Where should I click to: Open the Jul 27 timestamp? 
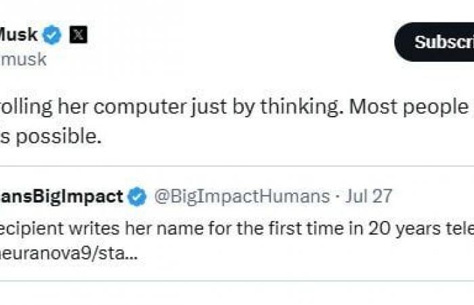pos(369,197)
